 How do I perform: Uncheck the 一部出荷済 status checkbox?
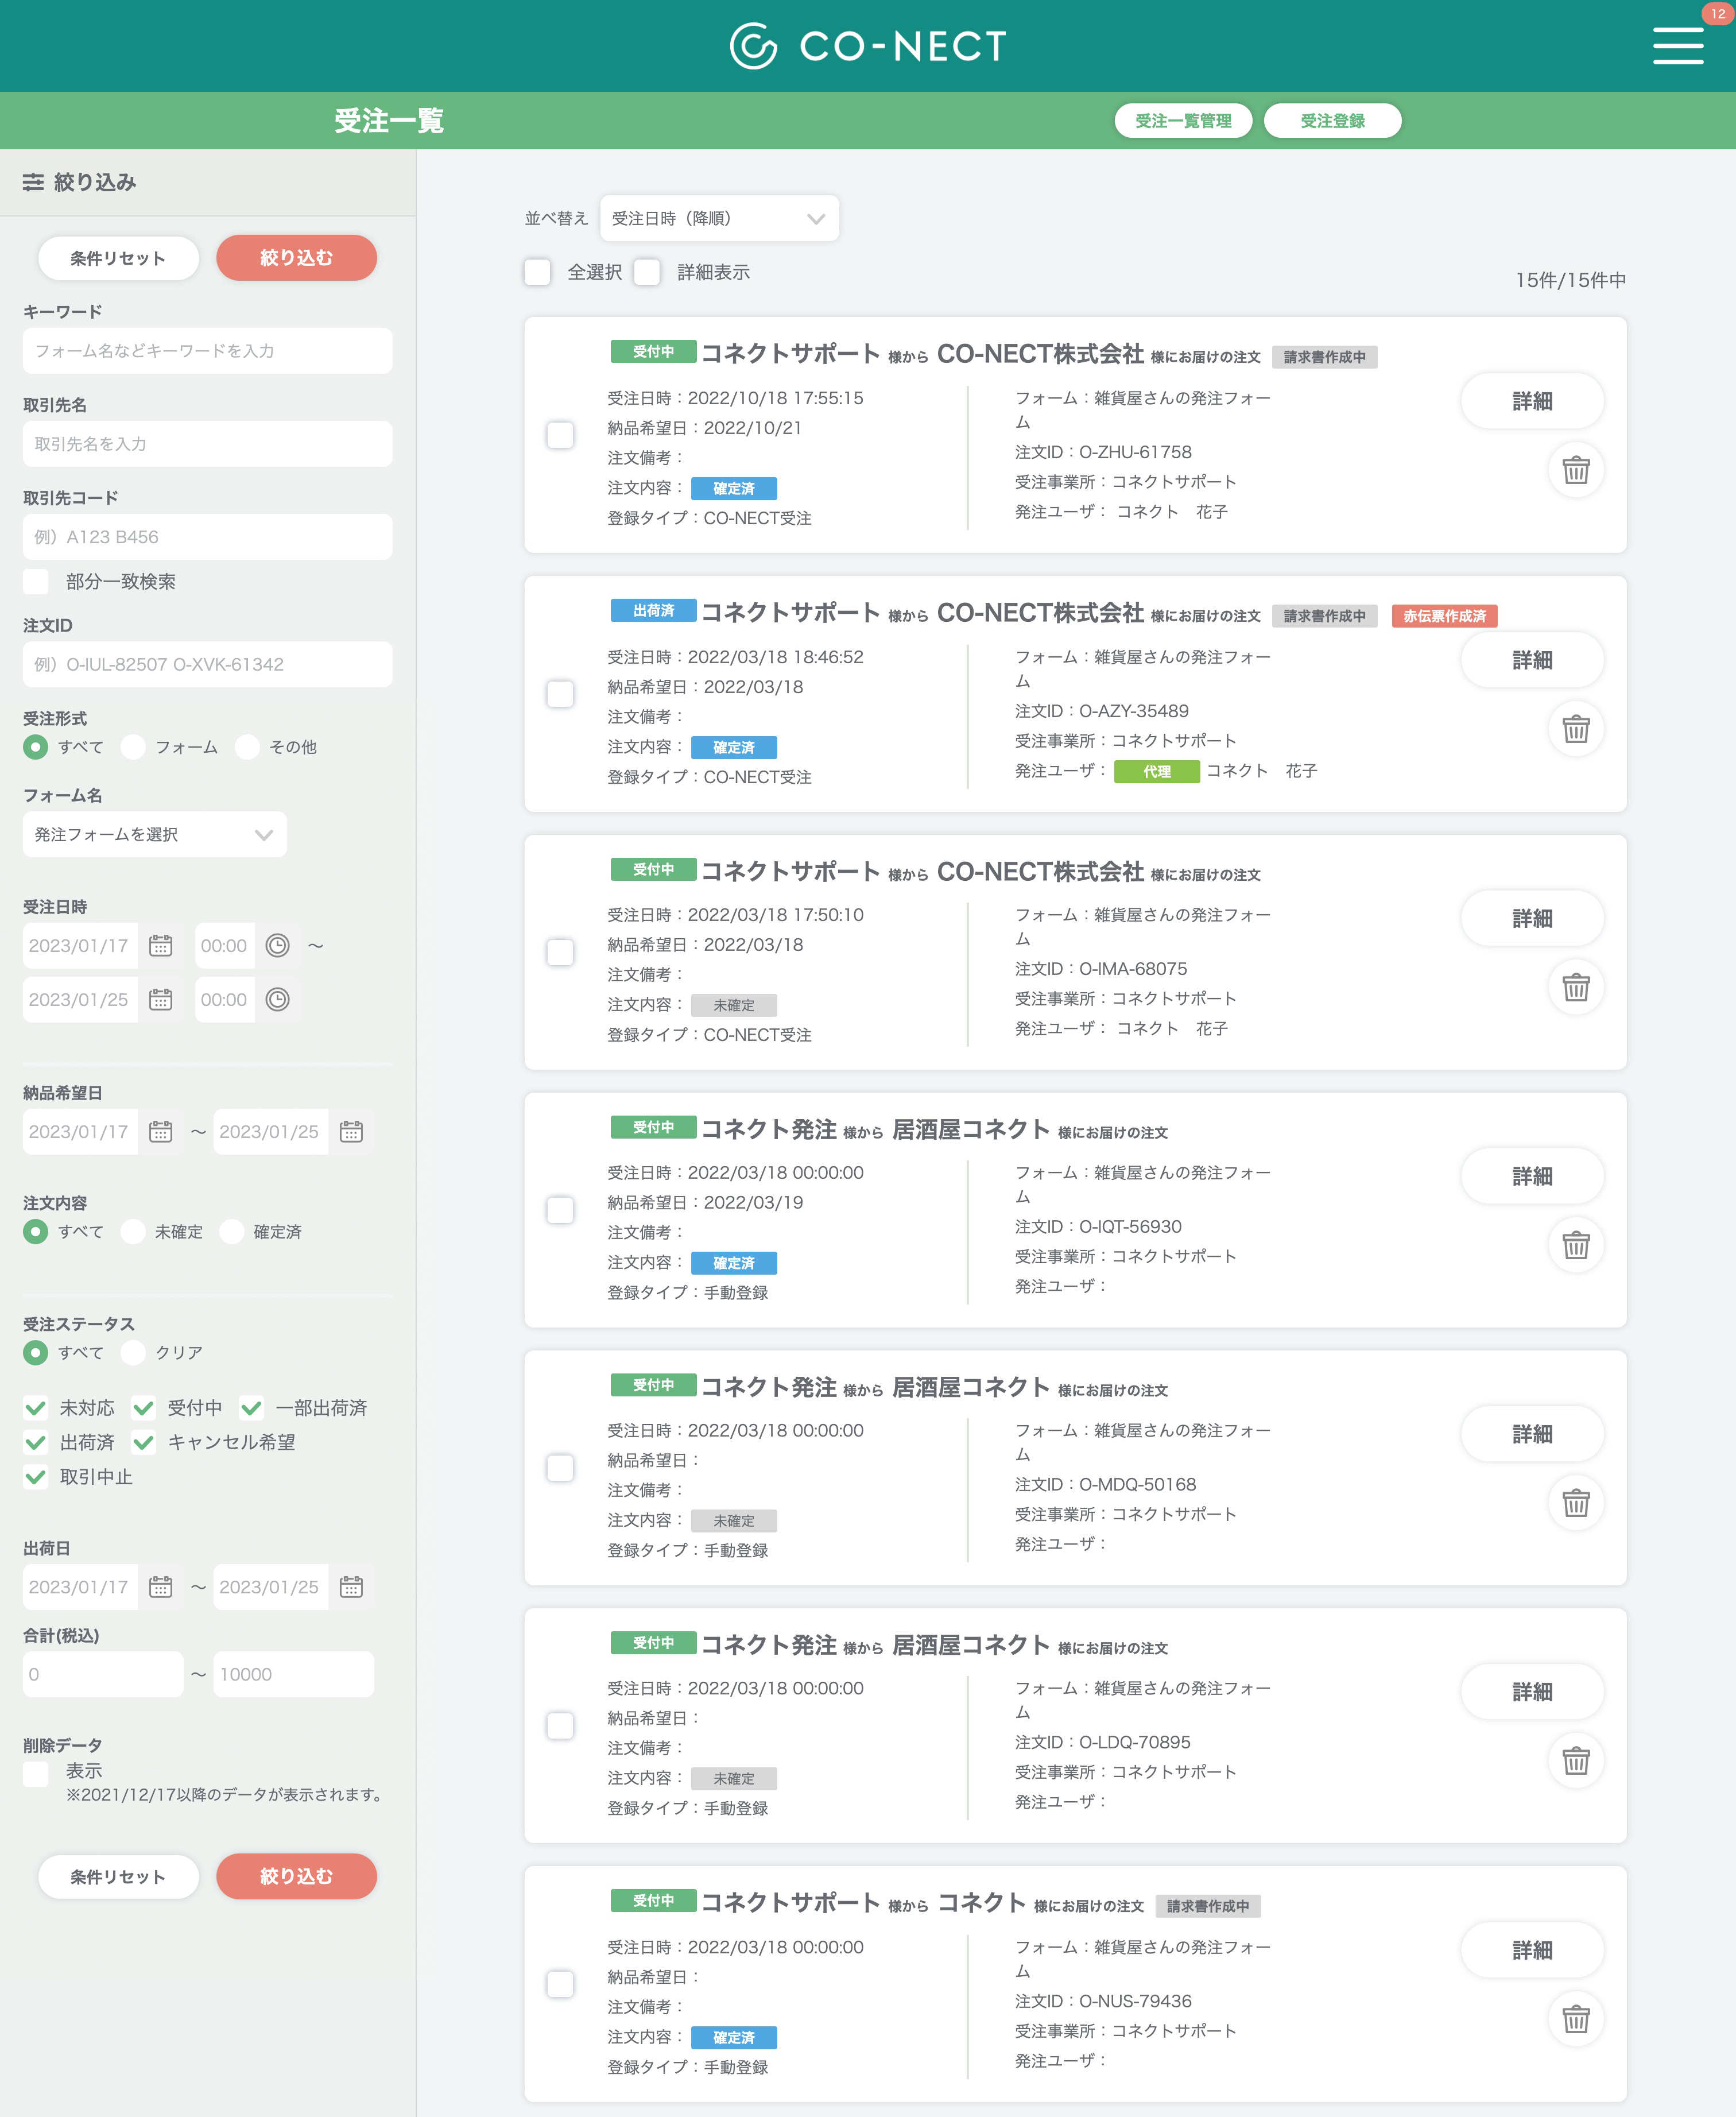tap(251, 1408)
